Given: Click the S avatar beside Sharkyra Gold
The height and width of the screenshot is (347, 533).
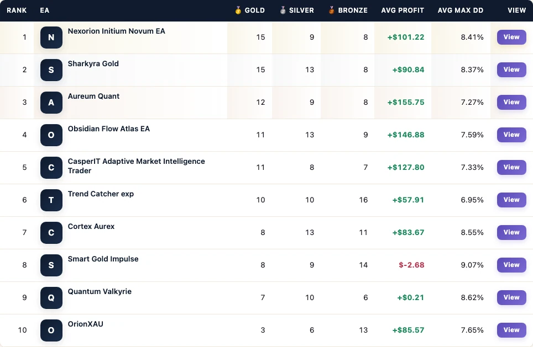Looking at the screenshot, I should (51, 70).
